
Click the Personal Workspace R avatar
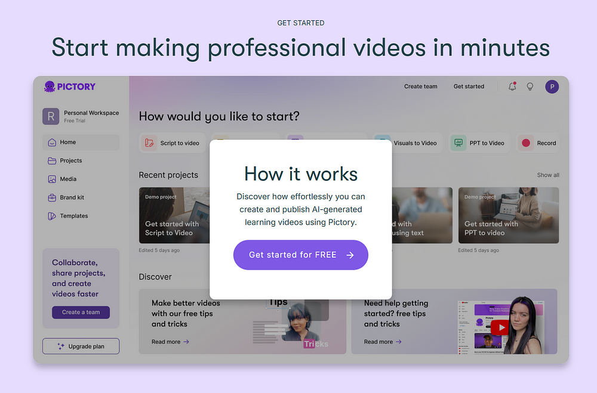click(x=51, y=116)
